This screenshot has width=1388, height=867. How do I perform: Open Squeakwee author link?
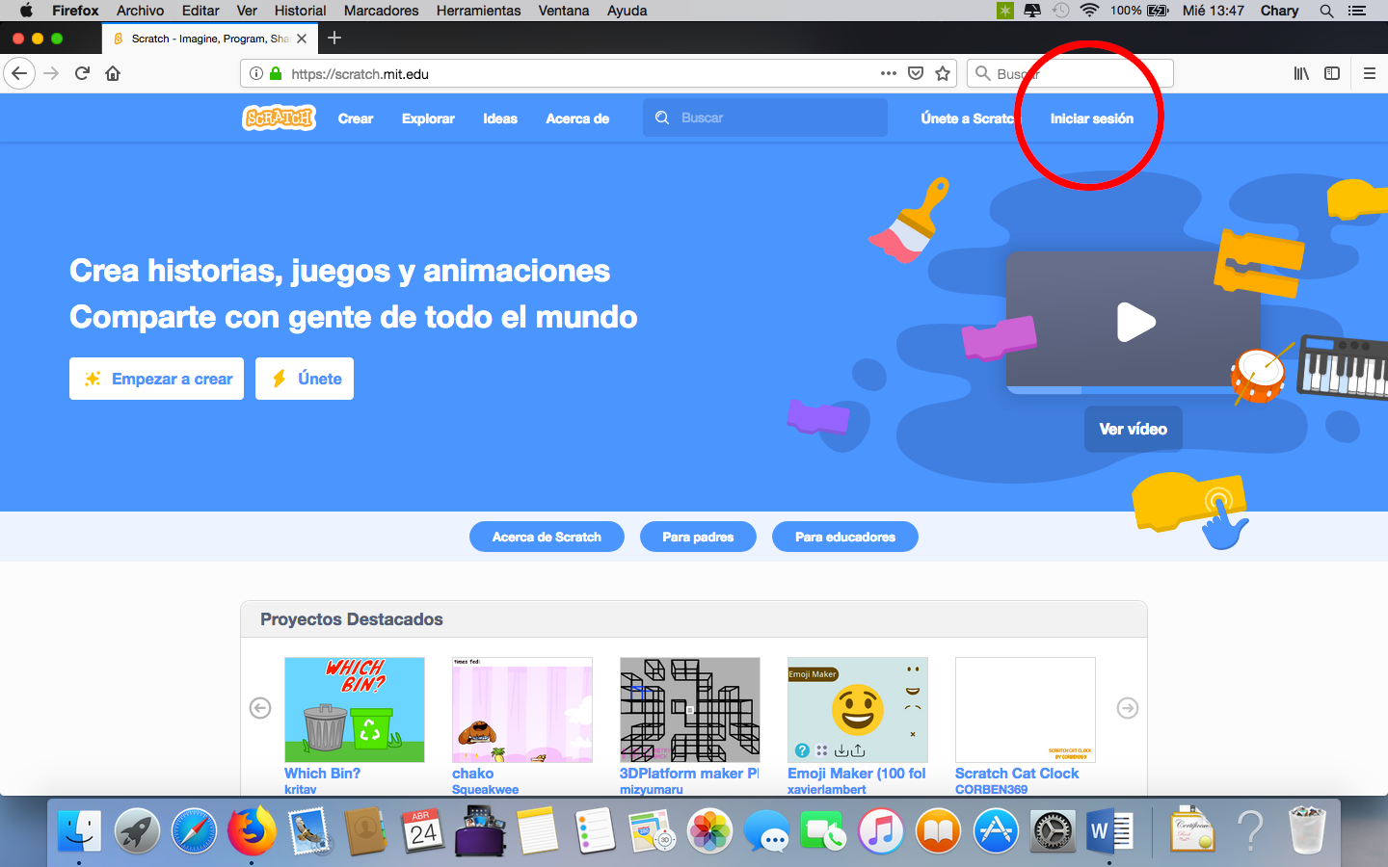click(x=486, y=789)
